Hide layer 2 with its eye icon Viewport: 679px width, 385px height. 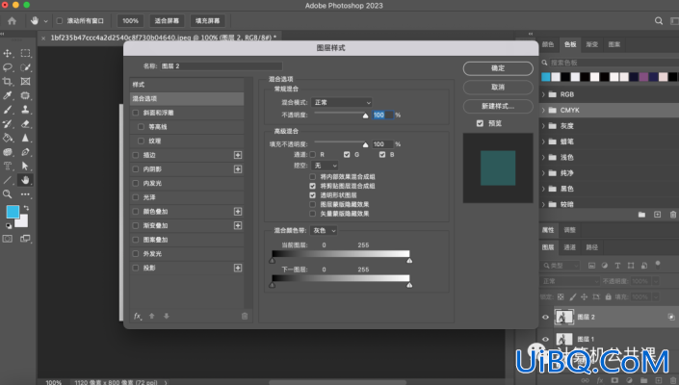[546, 317]
